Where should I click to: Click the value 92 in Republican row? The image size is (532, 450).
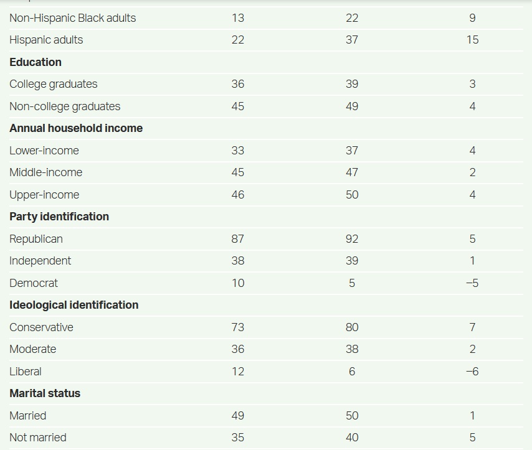[x=352, y=239]
